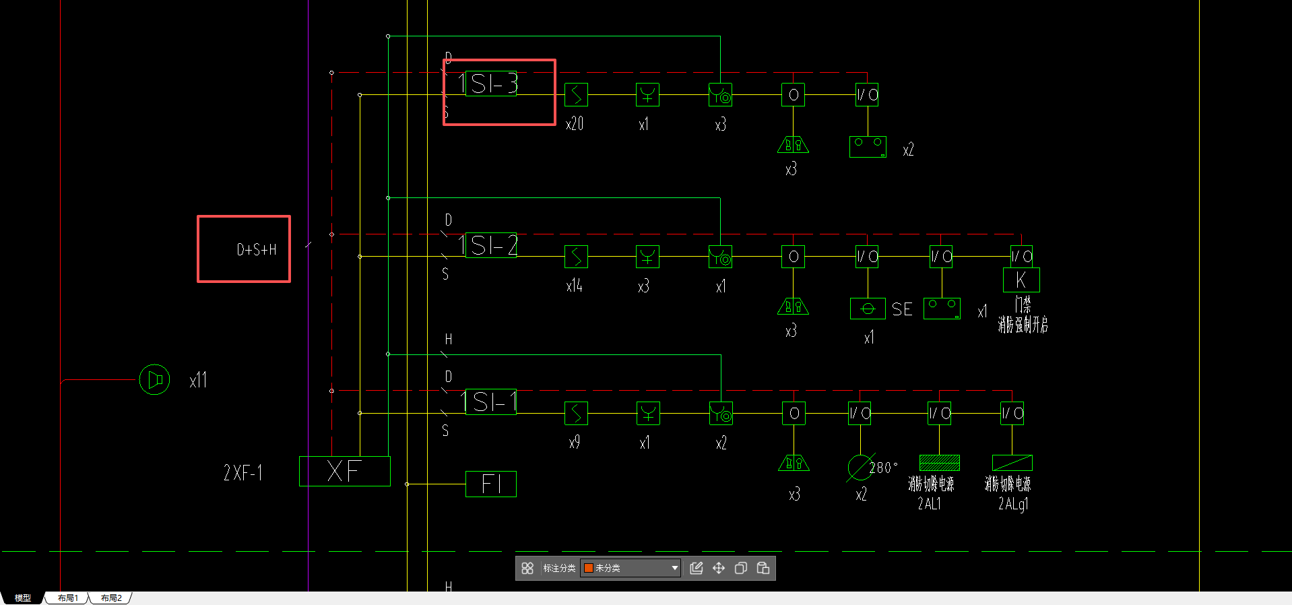Image resolution: width=1292 pixels, height=605 pixels.
Task: Select the 280° fire damper circle symbol
Action: click(860, 467)
